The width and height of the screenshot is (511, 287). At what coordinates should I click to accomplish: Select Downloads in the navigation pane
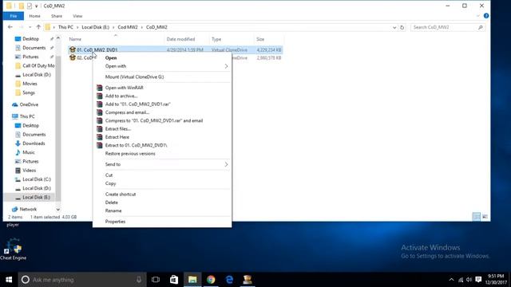34,143
